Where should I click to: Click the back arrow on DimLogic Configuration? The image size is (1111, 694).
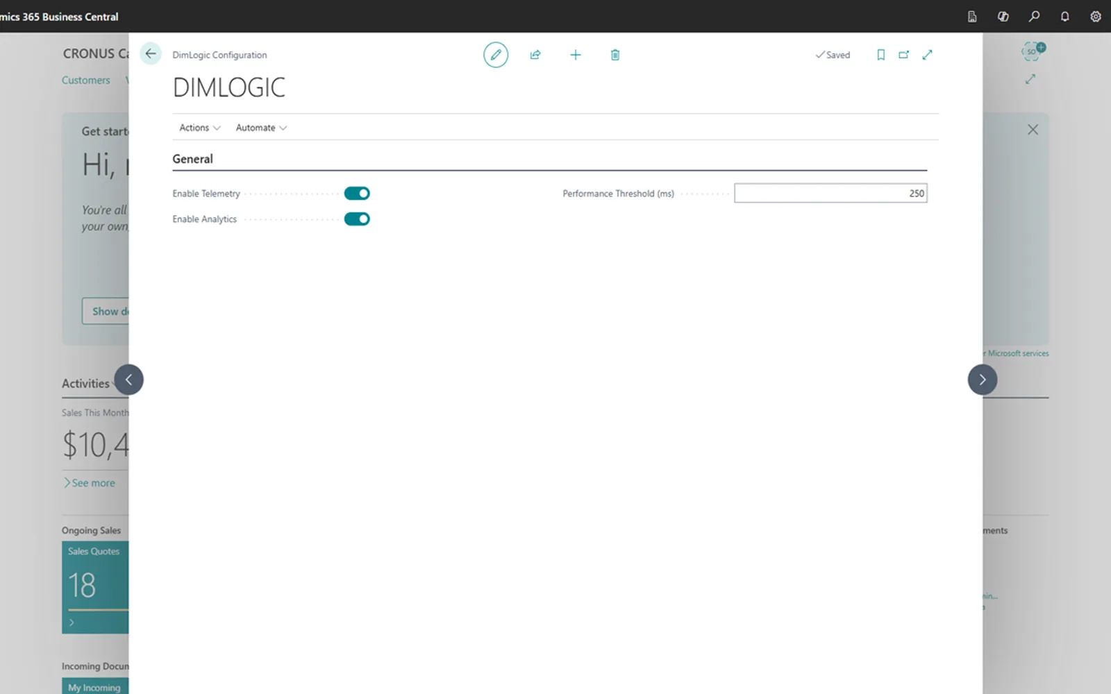(151, 53)
